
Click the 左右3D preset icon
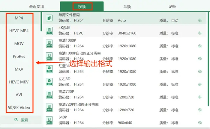click(x=49, y=82)
